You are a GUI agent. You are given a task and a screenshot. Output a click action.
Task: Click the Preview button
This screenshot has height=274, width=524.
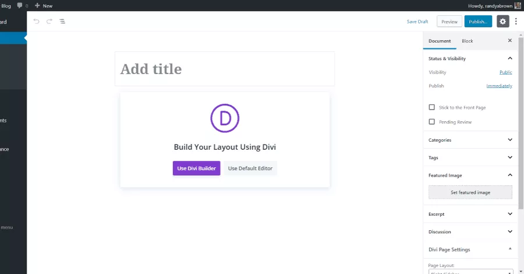(x=449, y=22)
